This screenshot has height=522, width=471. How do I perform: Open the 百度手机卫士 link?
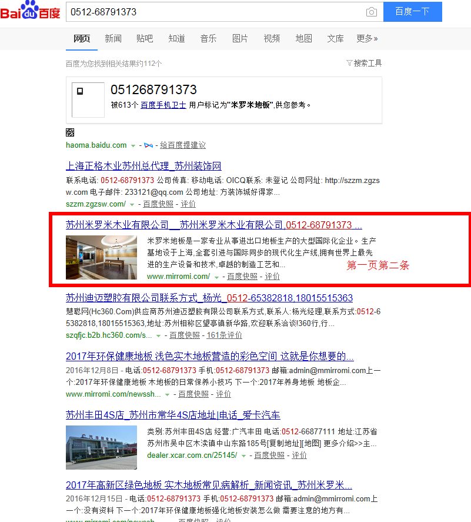pyautogui.click(x=163, y=104)
